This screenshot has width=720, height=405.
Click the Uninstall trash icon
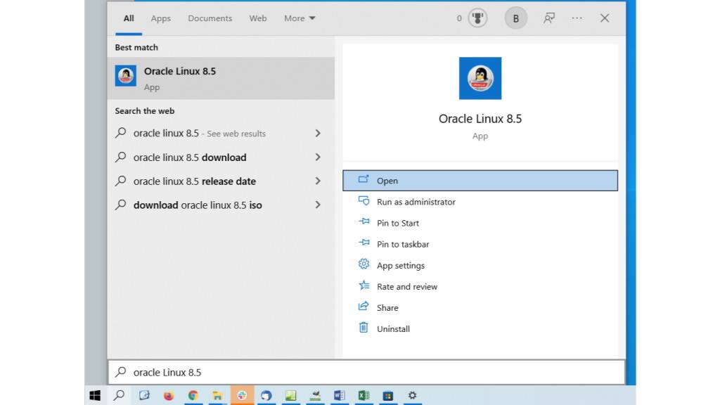(x=364, y=328)
